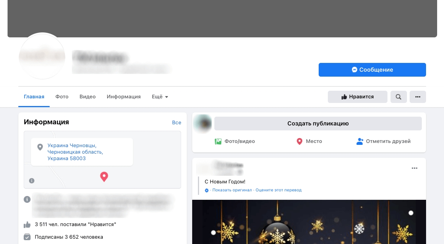Switch to the Главная tab

tap(34, 96)
